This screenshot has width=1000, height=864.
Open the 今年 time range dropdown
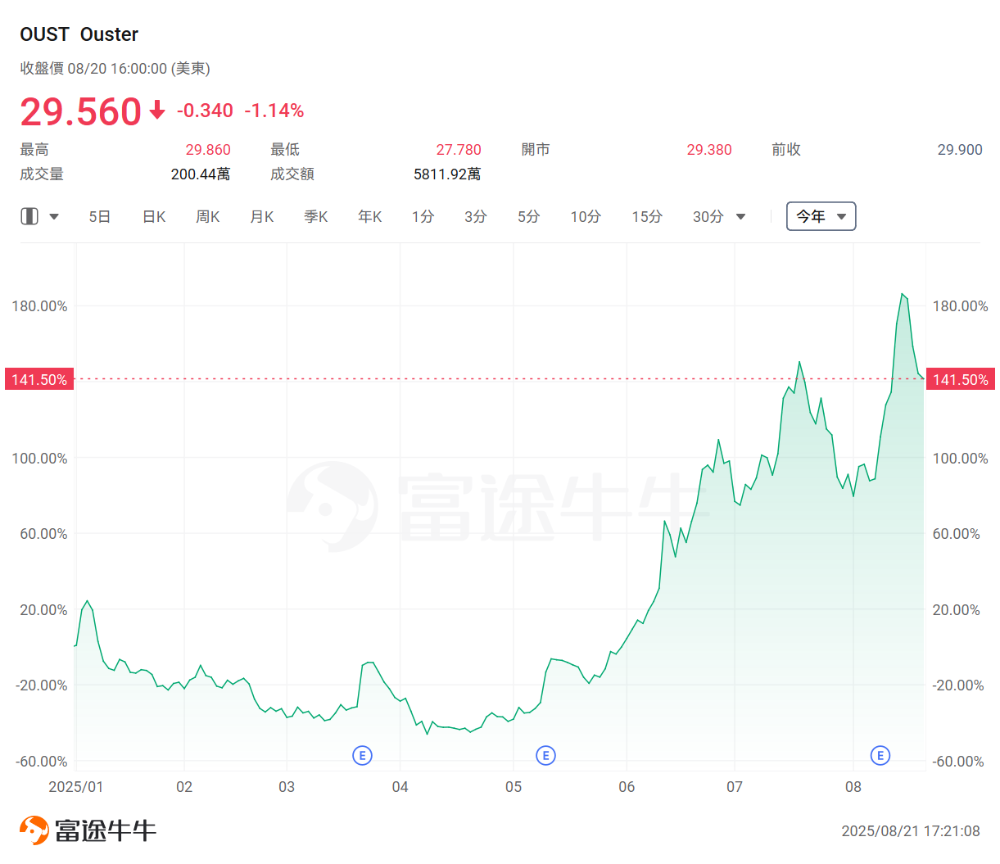point(821,215)
